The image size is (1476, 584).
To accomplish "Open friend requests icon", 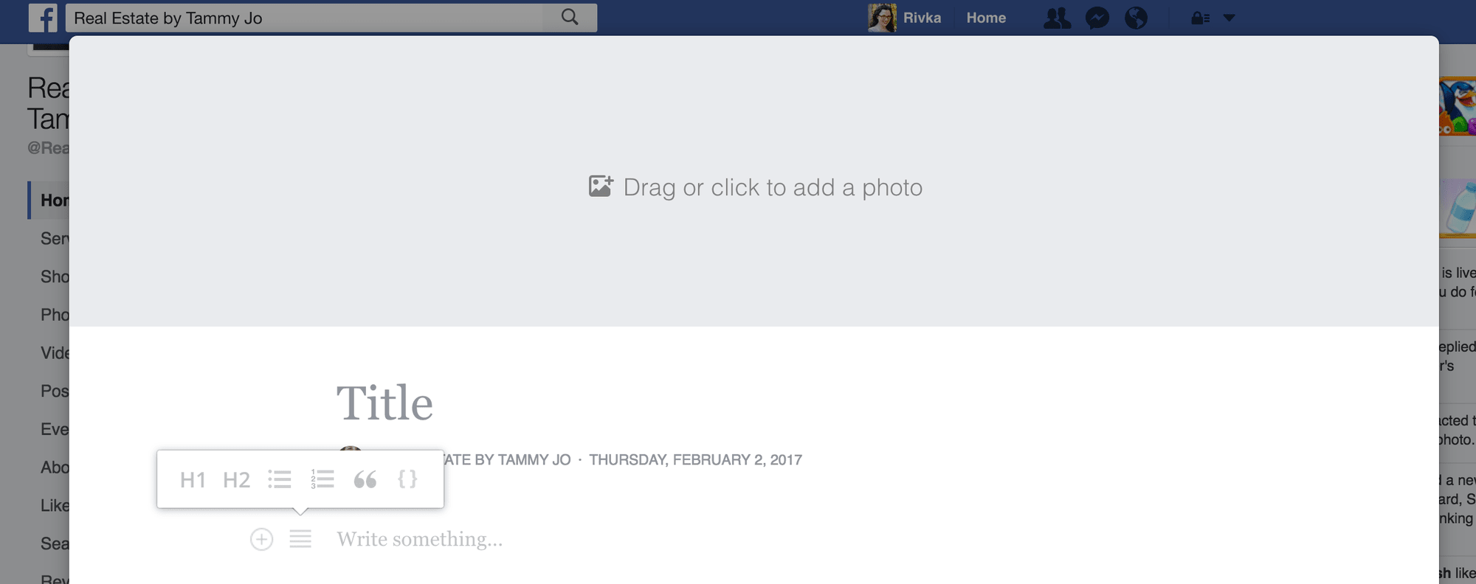I will coord(1057,18).
